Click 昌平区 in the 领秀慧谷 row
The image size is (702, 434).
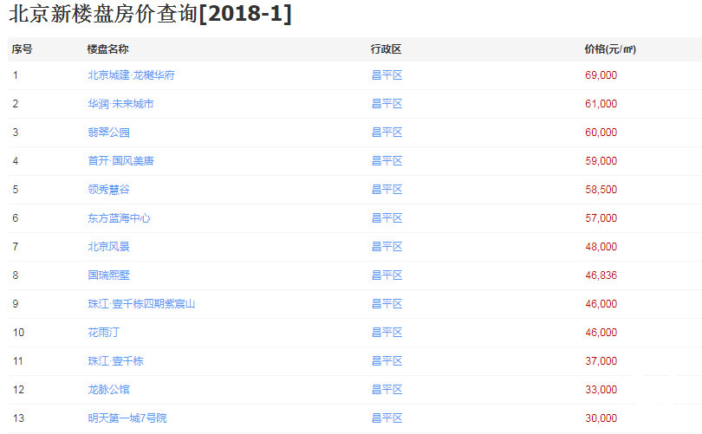pyautogui.click(x=387, y=190)
